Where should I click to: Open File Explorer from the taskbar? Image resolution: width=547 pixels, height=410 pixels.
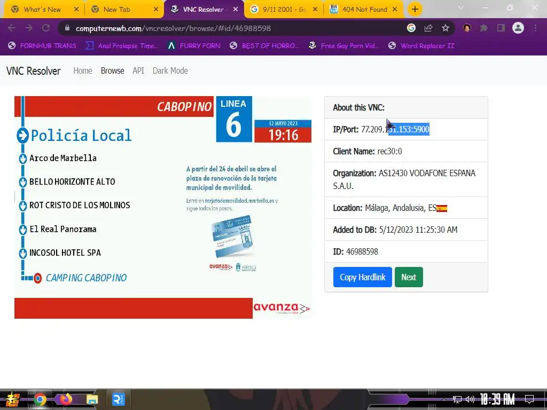click(92, 399)
